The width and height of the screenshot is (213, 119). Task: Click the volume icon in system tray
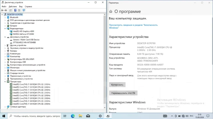[x=187, y=116]
